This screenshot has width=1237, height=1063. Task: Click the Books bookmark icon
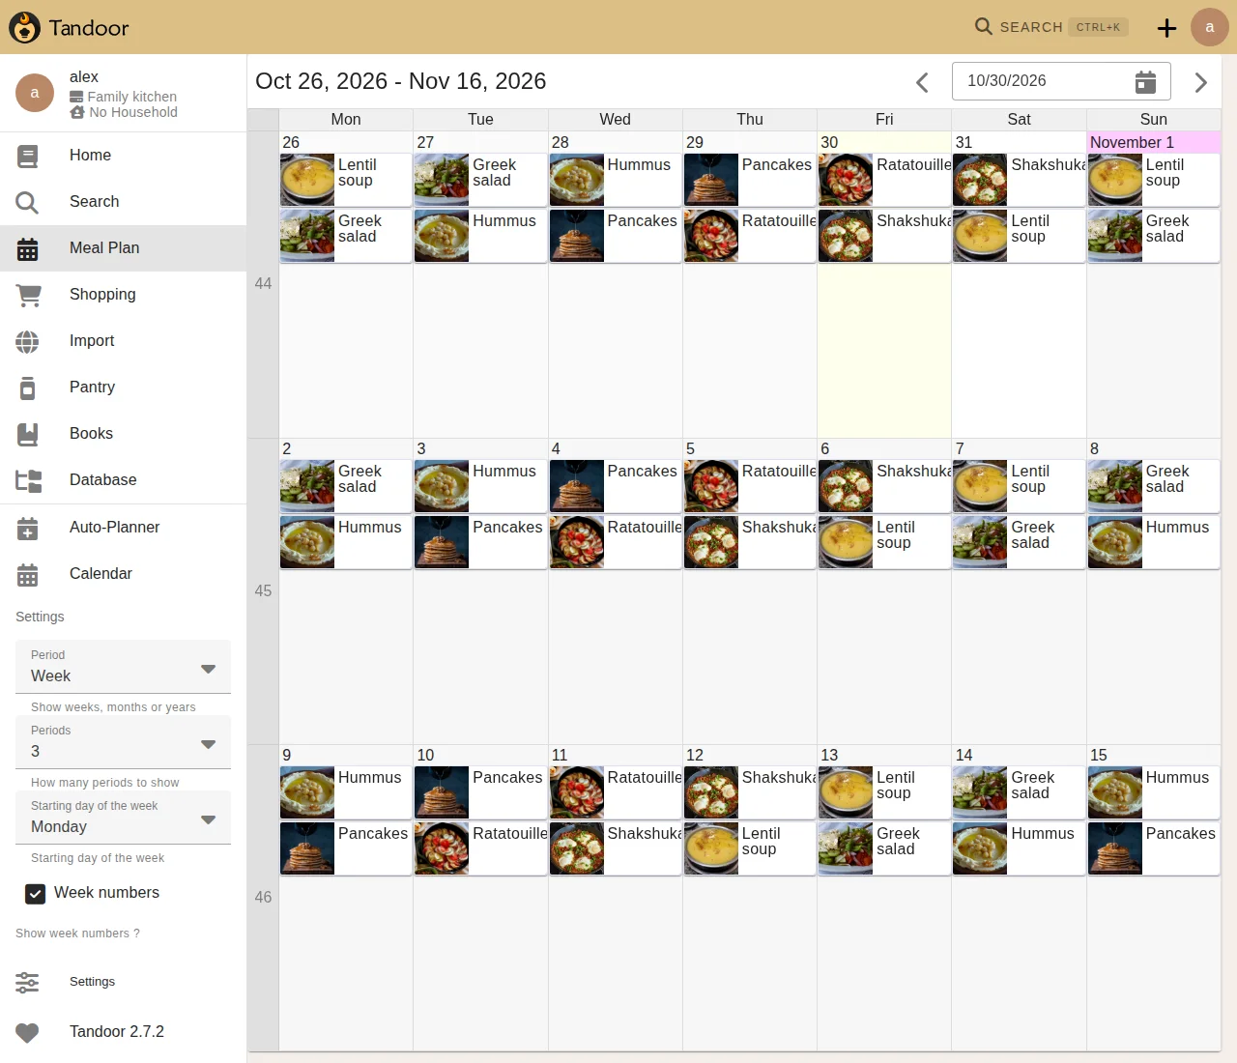tap(28, 434)
